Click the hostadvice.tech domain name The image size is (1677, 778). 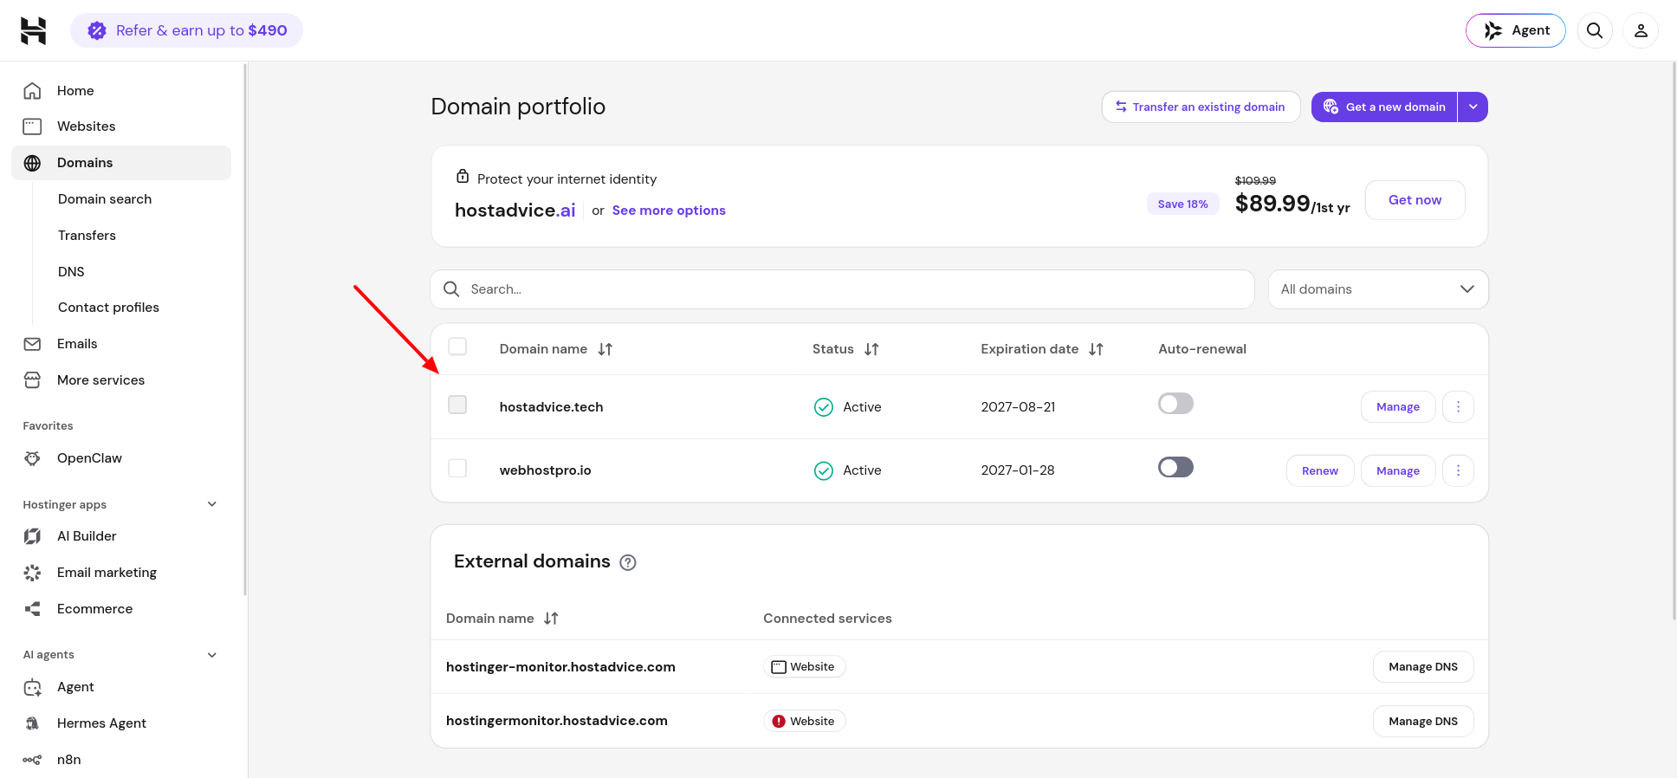(x=551, y=407)
